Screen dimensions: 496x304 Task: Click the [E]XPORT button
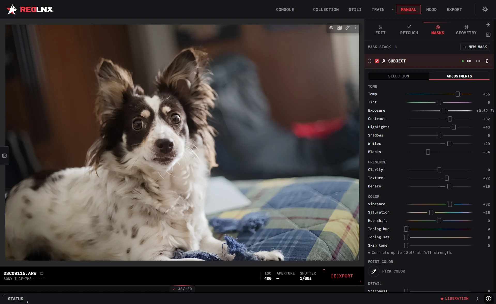pos(342,276)
